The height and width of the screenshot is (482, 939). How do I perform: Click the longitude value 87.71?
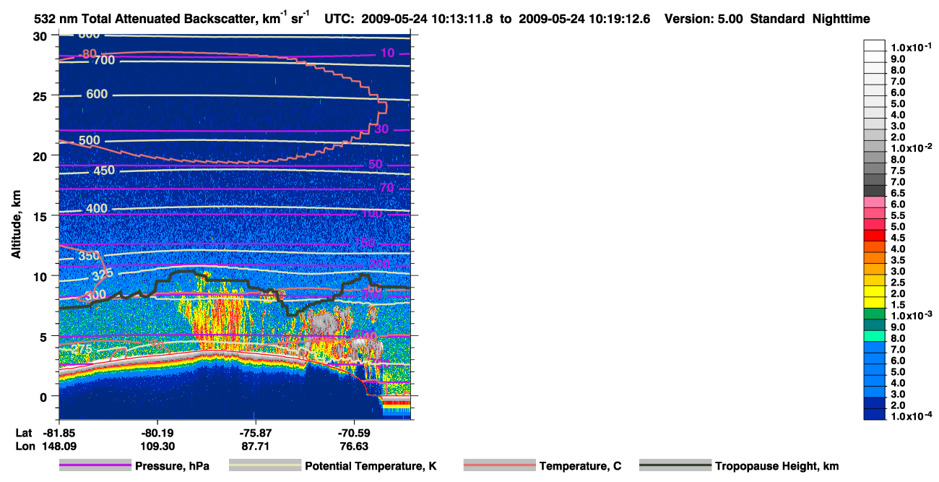256,447
